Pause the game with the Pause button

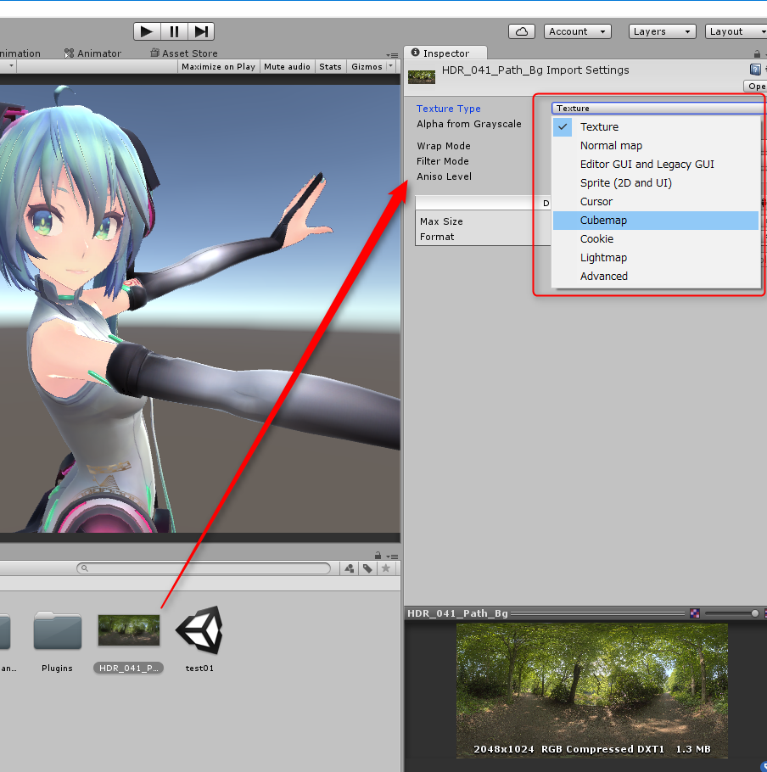tap(174, 31)
